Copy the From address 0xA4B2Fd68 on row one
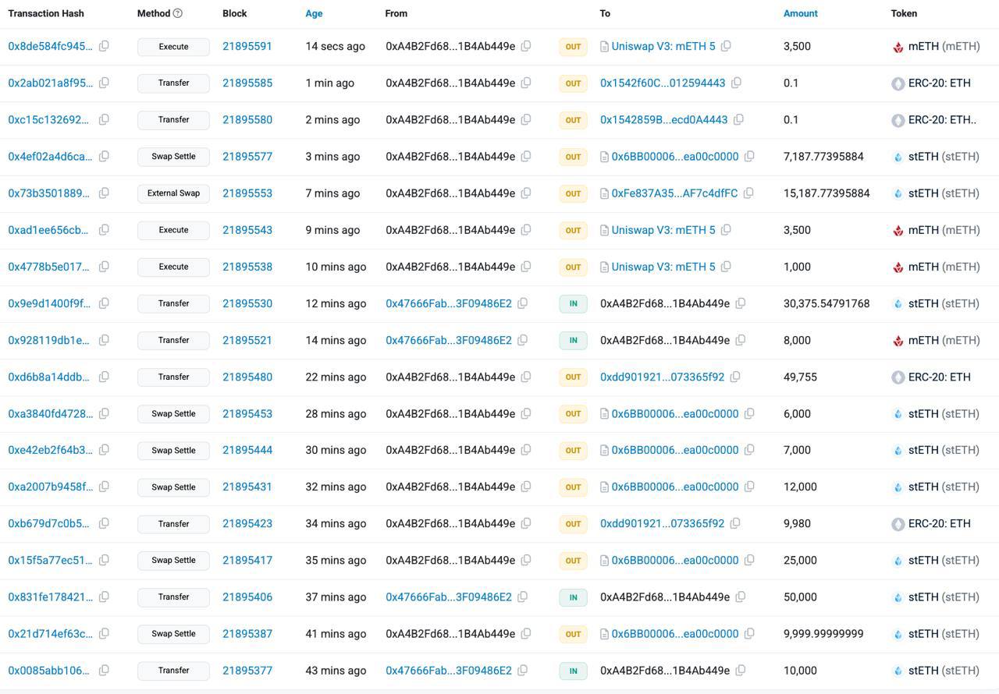The height and width of the screenshot is (694, 999). pyautogui.click(x=526, y=46)
